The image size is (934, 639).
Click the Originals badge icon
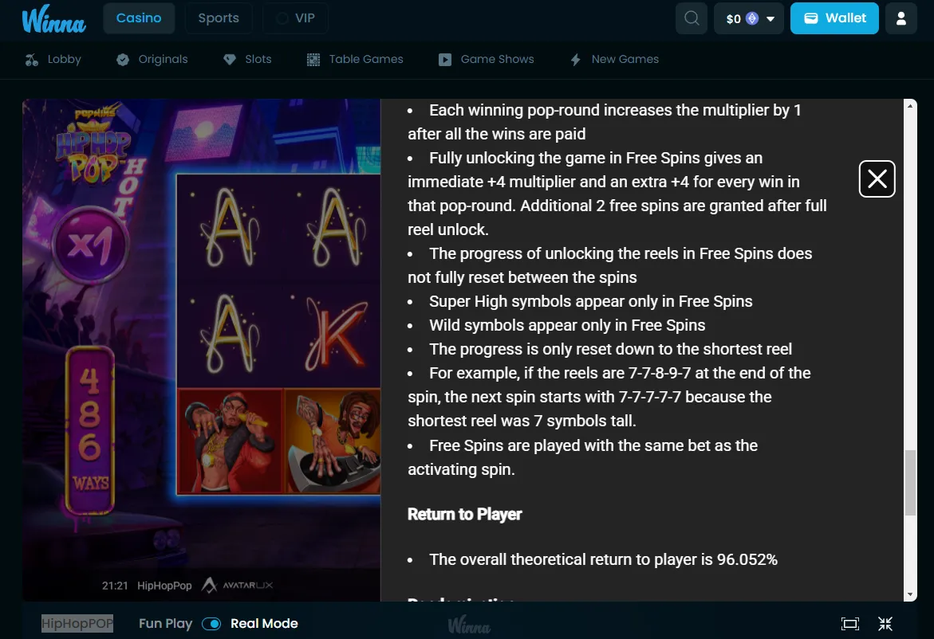[x=123, y=60]
